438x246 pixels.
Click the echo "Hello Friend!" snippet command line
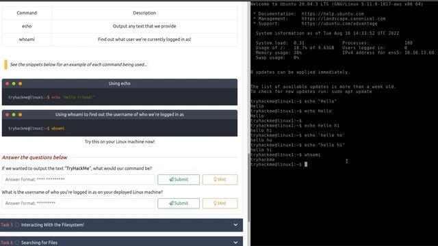pyautogui.click(x=52, y=97)
